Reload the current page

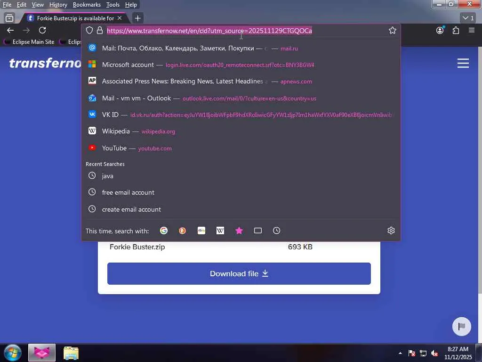[x=42, y=30]
